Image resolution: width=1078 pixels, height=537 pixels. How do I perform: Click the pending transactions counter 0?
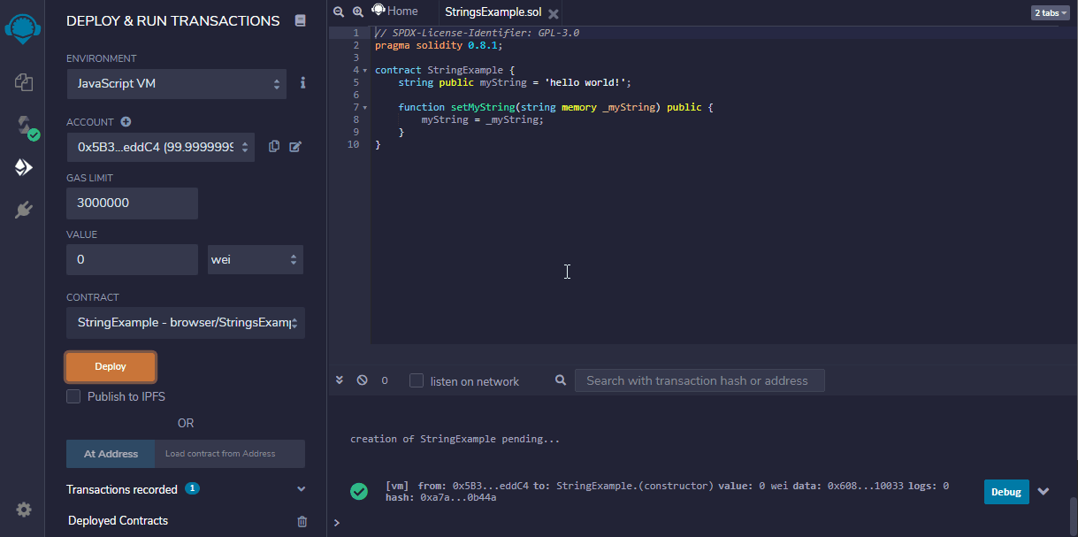click(385, 380)
